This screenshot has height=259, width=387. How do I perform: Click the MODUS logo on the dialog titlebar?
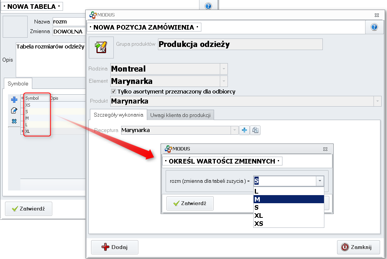(93, 15)
